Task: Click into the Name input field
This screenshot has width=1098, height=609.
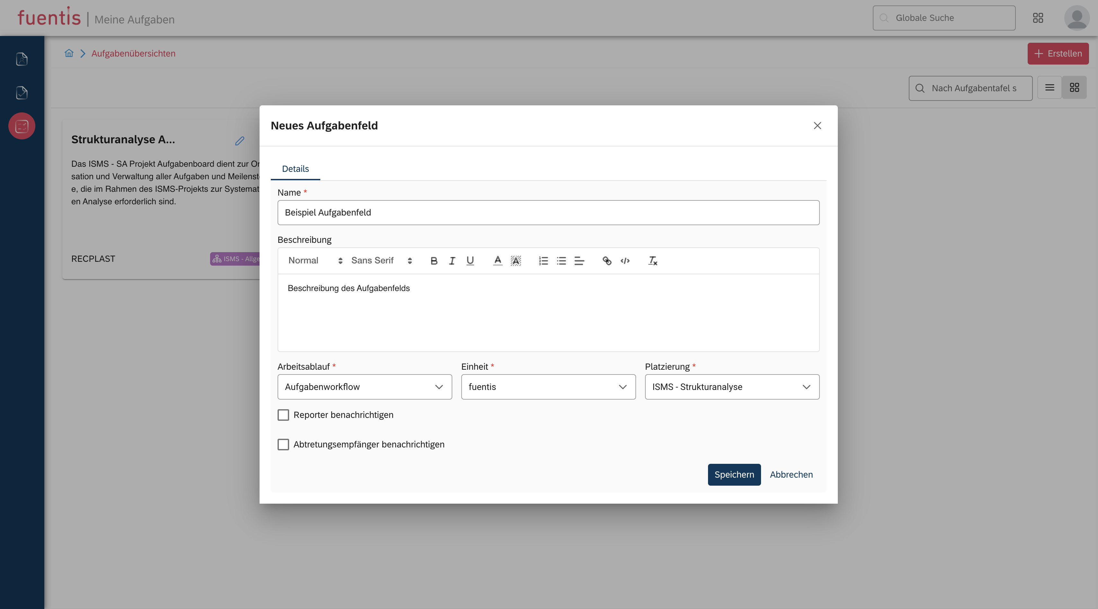Action: tap(548, 213)
